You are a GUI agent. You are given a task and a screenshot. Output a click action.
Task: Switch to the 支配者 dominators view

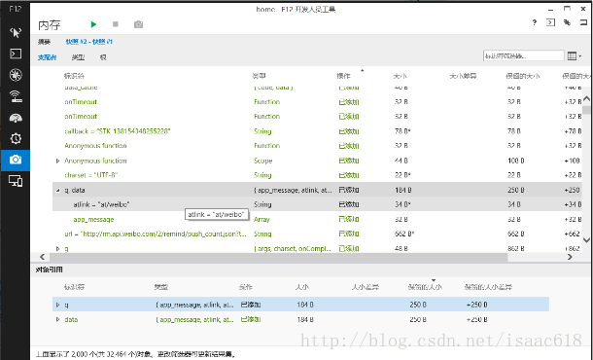(47, 57)
